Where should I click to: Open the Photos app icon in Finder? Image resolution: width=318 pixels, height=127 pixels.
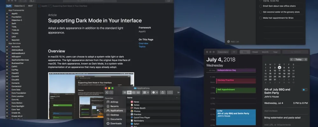click(x=132, y=111)
